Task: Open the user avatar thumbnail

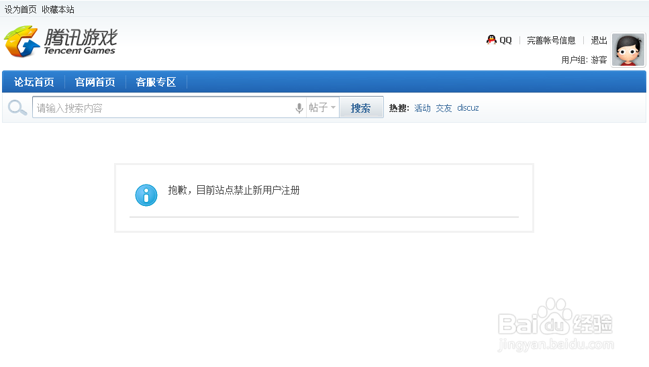Action: coord(628,50)
